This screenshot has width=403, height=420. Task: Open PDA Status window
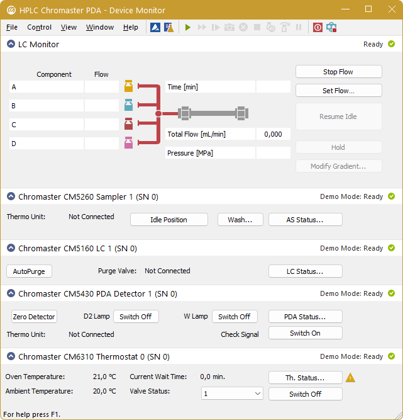point(306,317)
